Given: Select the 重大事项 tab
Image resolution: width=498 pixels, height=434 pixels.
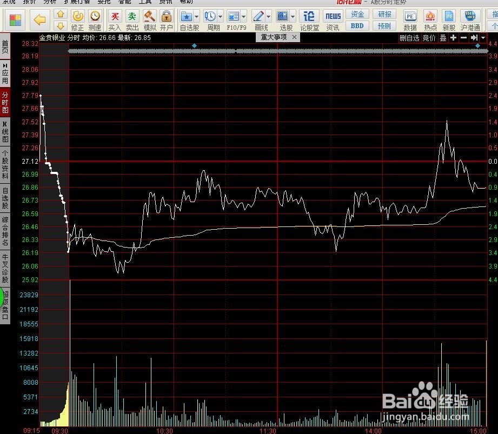Looking at the screenshot, I should pyautogui.click(x=274, y=37).
